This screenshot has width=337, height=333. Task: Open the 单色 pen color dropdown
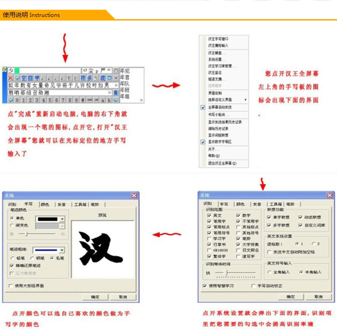click(62, 219)
